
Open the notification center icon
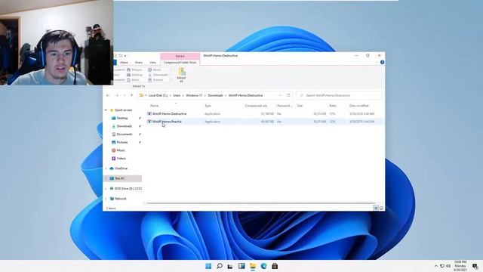coord(475,266)
